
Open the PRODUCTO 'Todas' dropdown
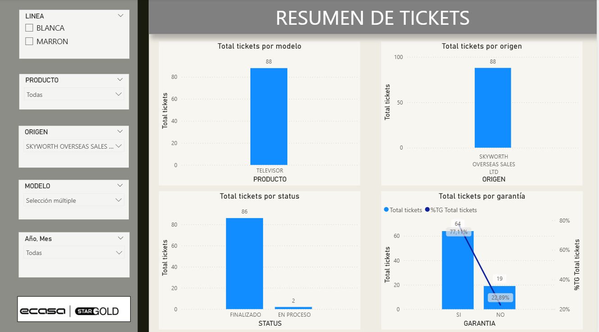74,95
